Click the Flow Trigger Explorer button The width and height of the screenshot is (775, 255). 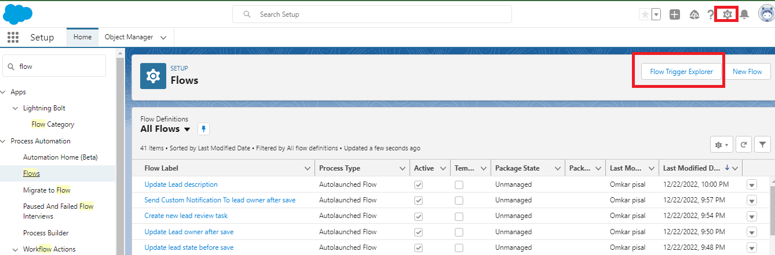681,72
